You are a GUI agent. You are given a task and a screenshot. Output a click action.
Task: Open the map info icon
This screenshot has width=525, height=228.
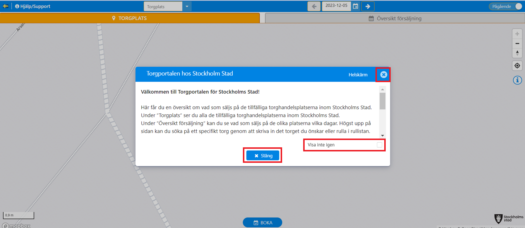(517, 80)
